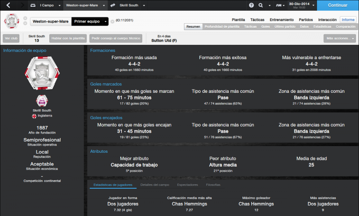
Task: Click the lower small circle beside badge
Action: click(25, 23)
